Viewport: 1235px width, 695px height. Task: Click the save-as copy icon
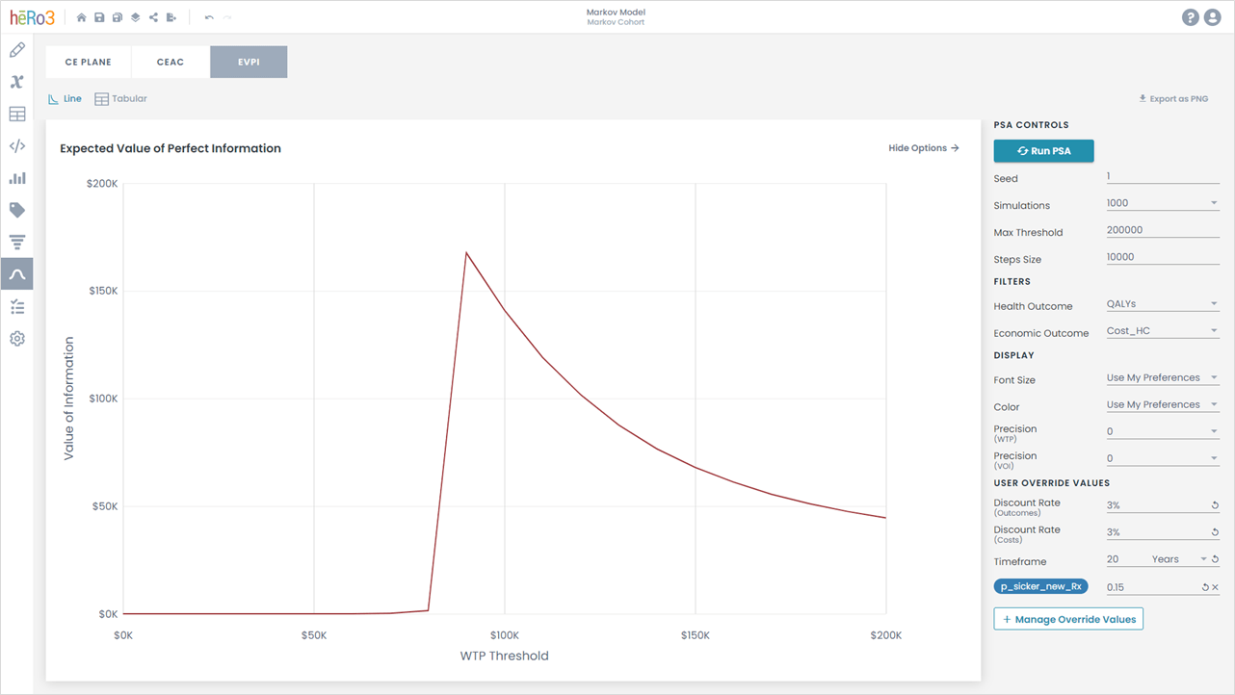coord(118,17)
